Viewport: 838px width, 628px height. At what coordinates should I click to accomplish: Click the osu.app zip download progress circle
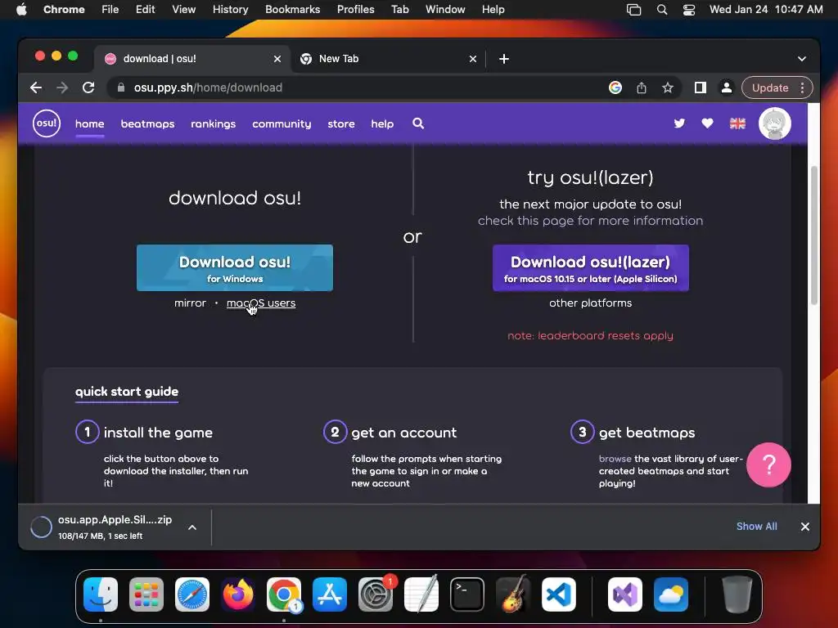[x=41, y=527]
